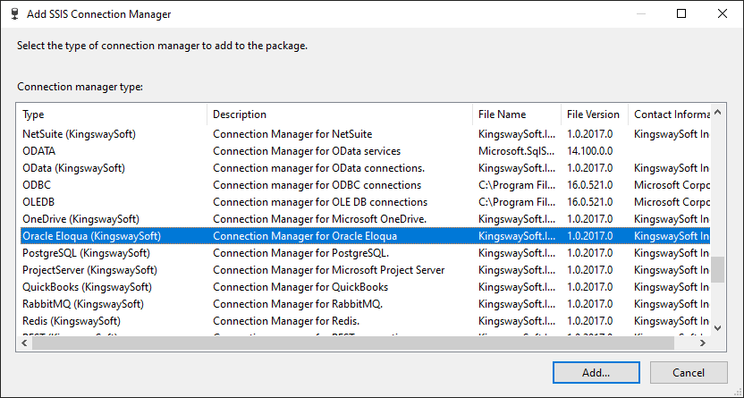
Task: Click the 14.100.0.0 file version cell
Action: (590, 151)
